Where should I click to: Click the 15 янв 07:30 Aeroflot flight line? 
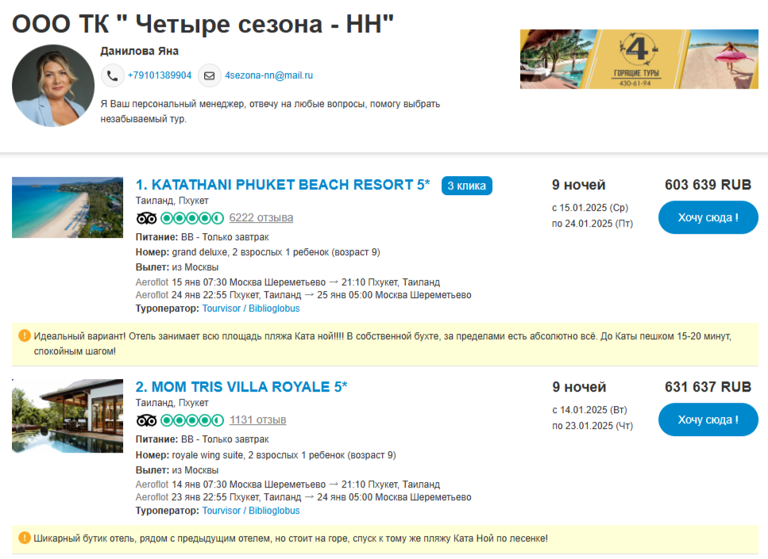tap(288, 282)
